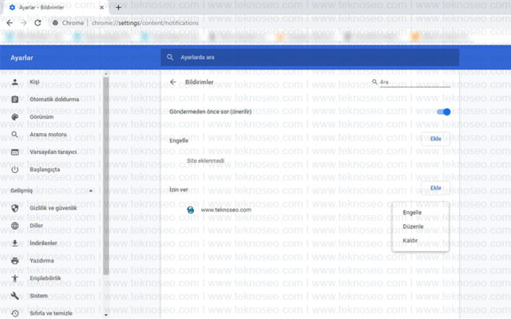Image resolution: width=511 pixels, height=319 pixels.
Task: Open Sıfırla ve temizle restore icon
Action: click(x=15, y=313)
